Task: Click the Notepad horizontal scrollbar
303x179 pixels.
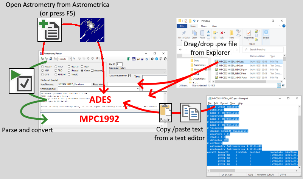Action: click(x=252, y=171)
